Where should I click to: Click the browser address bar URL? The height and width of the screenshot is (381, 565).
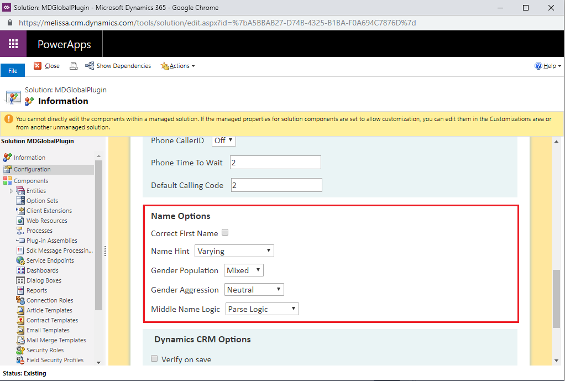click(x=217, y=23)
